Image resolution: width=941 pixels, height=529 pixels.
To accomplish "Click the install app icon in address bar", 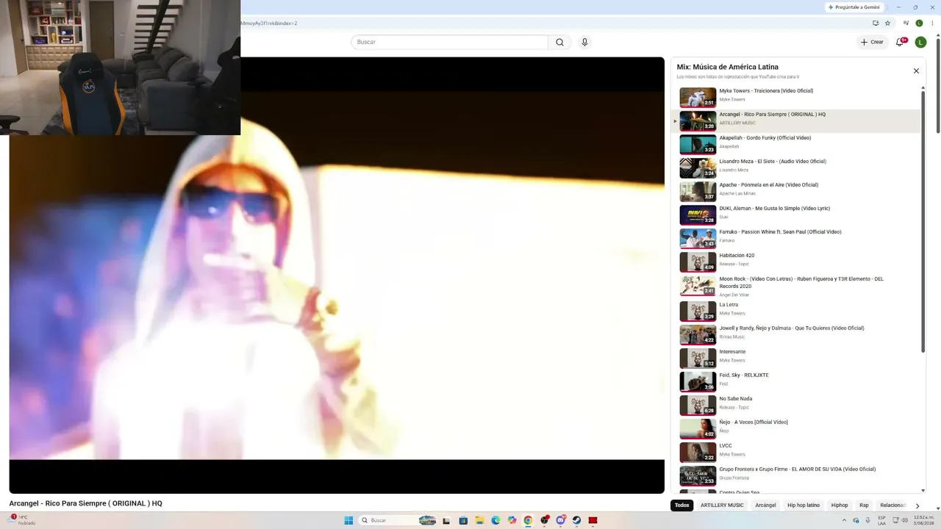I will (x=876, y=23).
